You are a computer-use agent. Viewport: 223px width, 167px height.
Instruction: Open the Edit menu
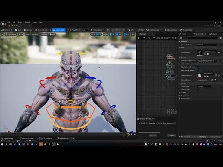click(x=14, y=22)
